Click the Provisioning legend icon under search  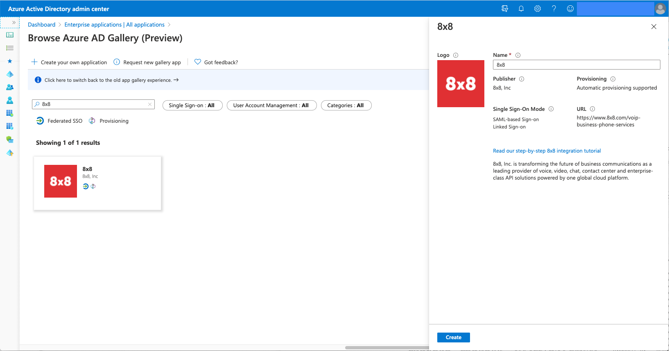tap(92, 121)
